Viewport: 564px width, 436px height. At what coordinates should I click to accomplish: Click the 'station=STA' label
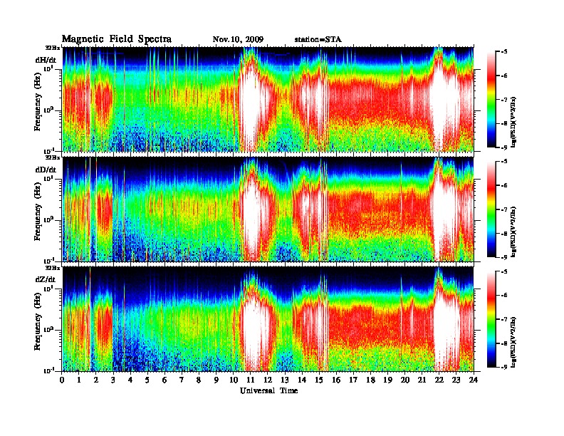[x=318, y=40]
